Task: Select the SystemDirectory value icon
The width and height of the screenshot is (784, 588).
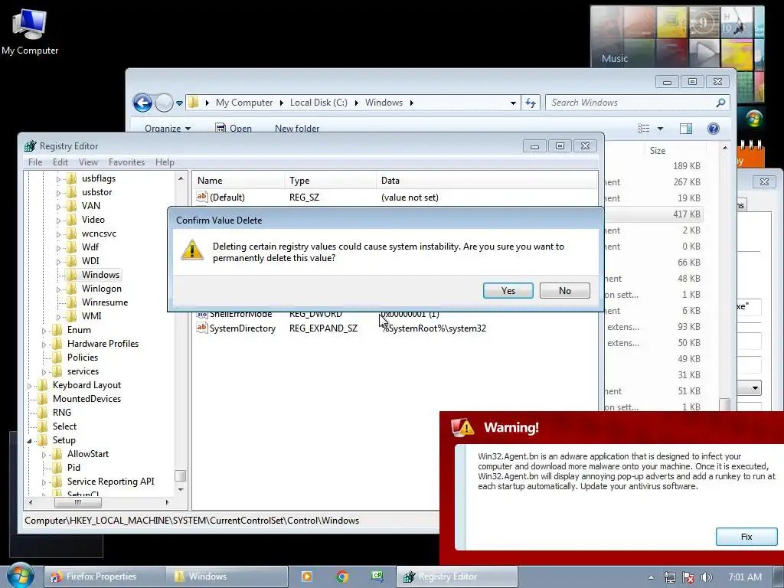Action: (201, 328)
